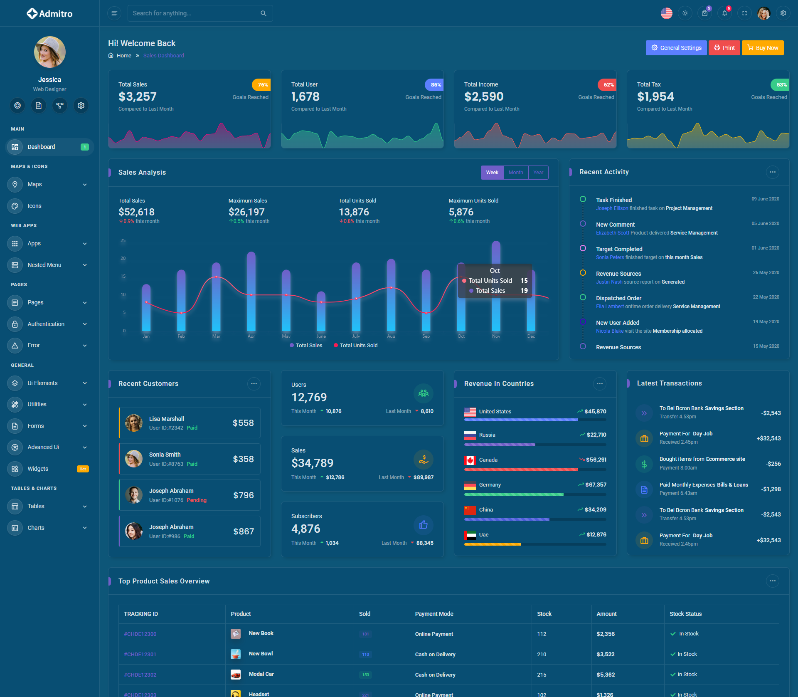Click the document icon under Jessica's profile
Viewport: 798px width, 697px height.
[x=39, y=106]
